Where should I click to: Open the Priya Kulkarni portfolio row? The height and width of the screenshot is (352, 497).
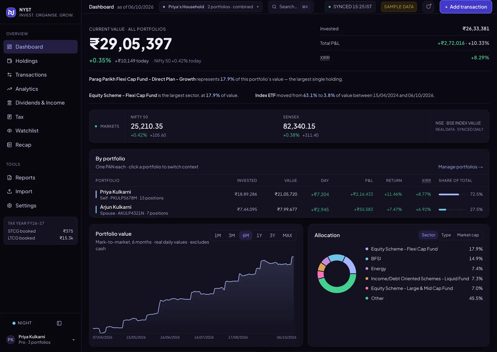pos(289,194)
